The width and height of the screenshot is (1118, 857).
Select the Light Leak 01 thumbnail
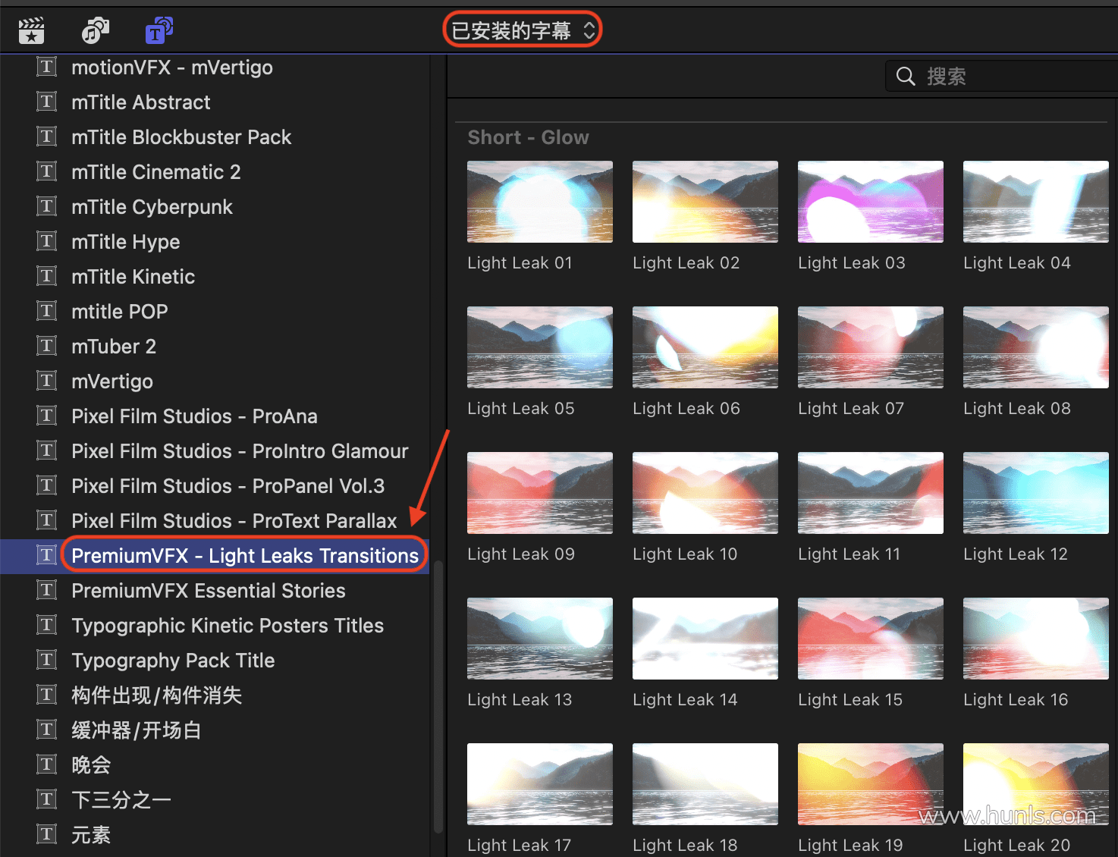coord(540,202)
